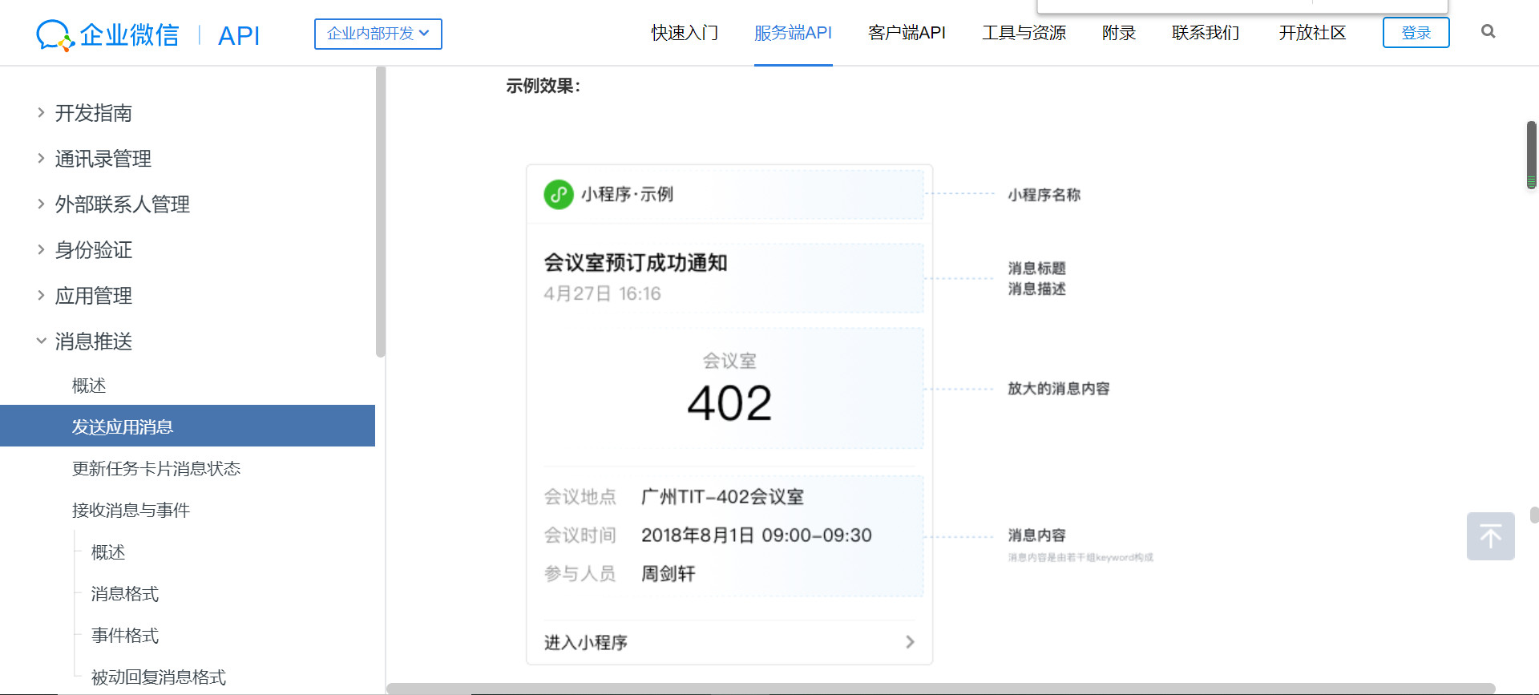Open 更新任务卡片消息状态 page

pos(156,469)
